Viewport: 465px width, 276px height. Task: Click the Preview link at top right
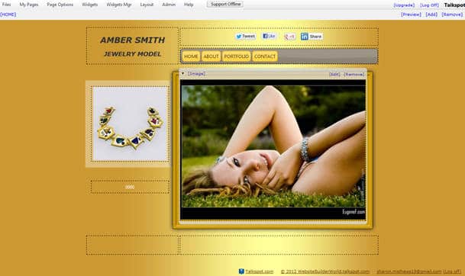tap(411, 14)
